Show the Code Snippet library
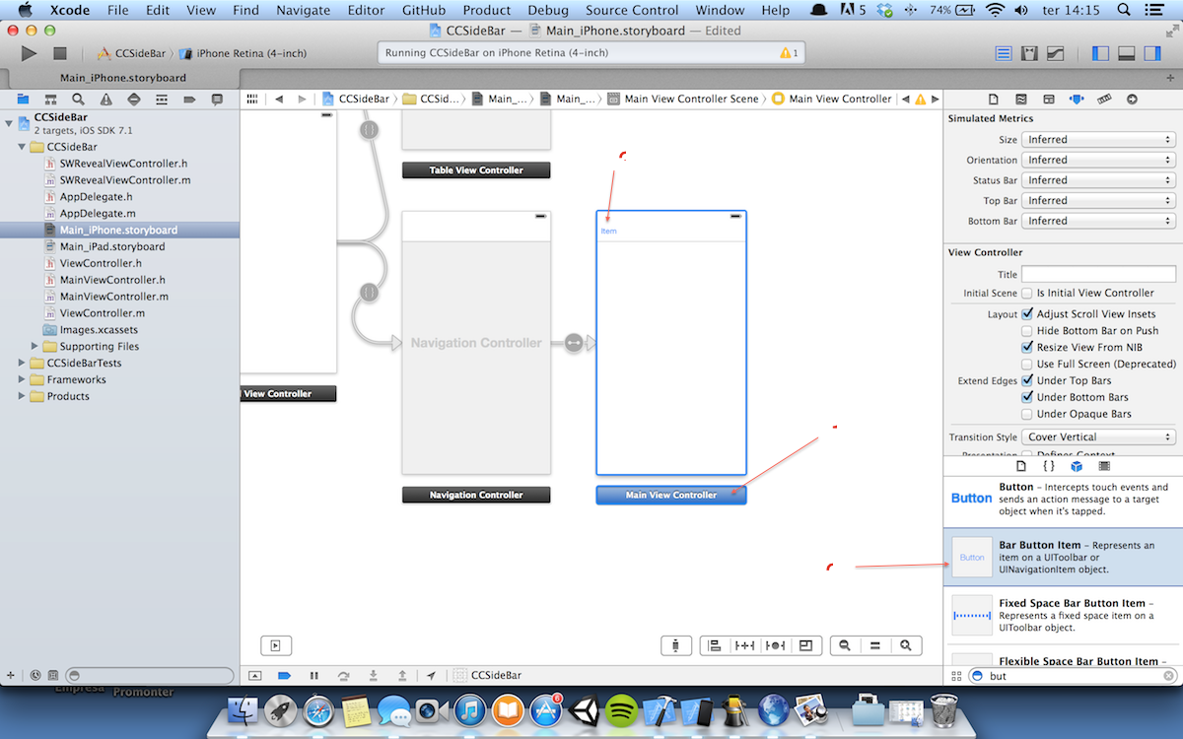The width and height of the screenshot is (1183, 739). (x=1049, y=466)
